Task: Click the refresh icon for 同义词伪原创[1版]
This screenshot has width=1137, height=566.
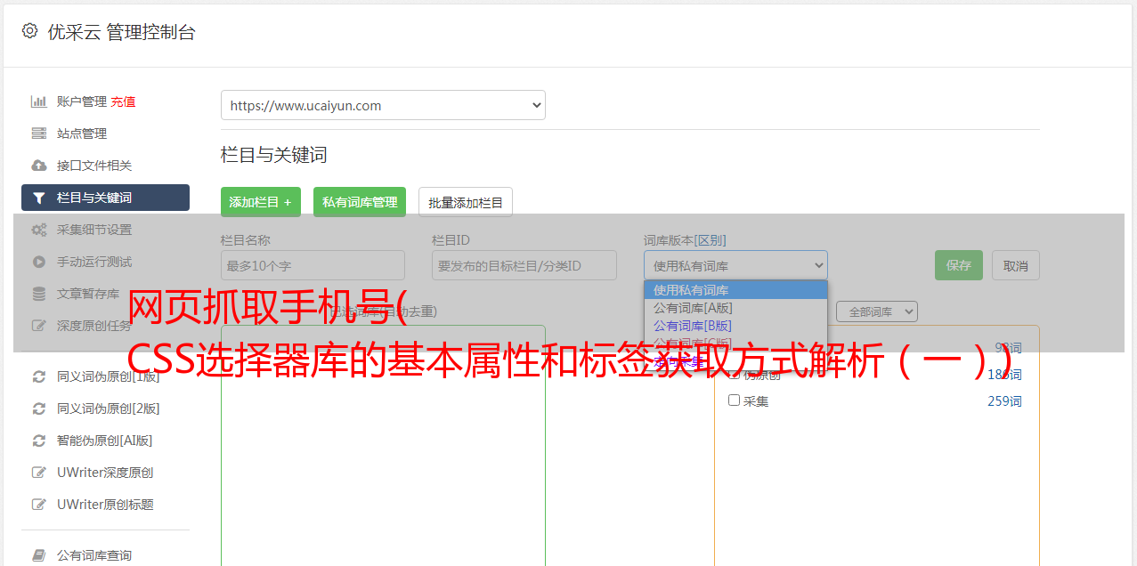Action: pos(38,376)
